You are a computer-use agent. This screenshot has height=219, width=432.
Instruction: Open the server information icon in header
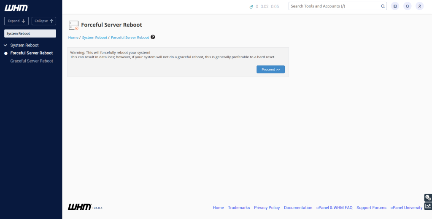pos(395,6)
